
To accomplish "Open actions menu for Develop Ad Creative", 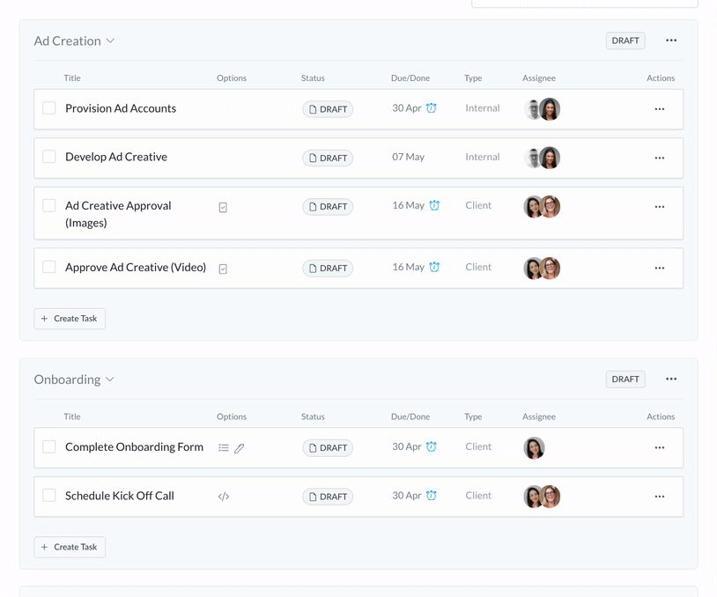I will click(659, 158).
